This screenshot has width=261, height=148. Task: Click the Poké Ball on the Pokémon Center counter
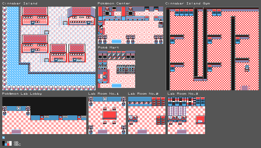click(115, 17)
